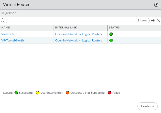Image resolution: width=161 pixels, height=113 pixels.
Task: Click the arrow icon next to search
Action: pyautogui.click(x=153, y=21)
